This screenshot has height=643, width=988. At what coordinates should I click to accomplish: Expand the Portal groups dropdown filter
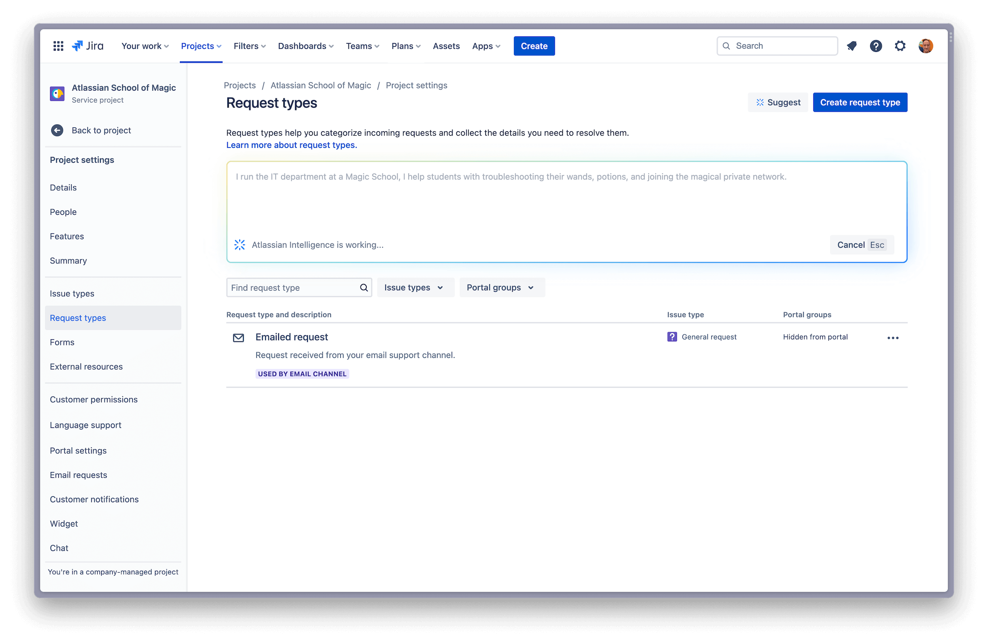click(499, 287)
